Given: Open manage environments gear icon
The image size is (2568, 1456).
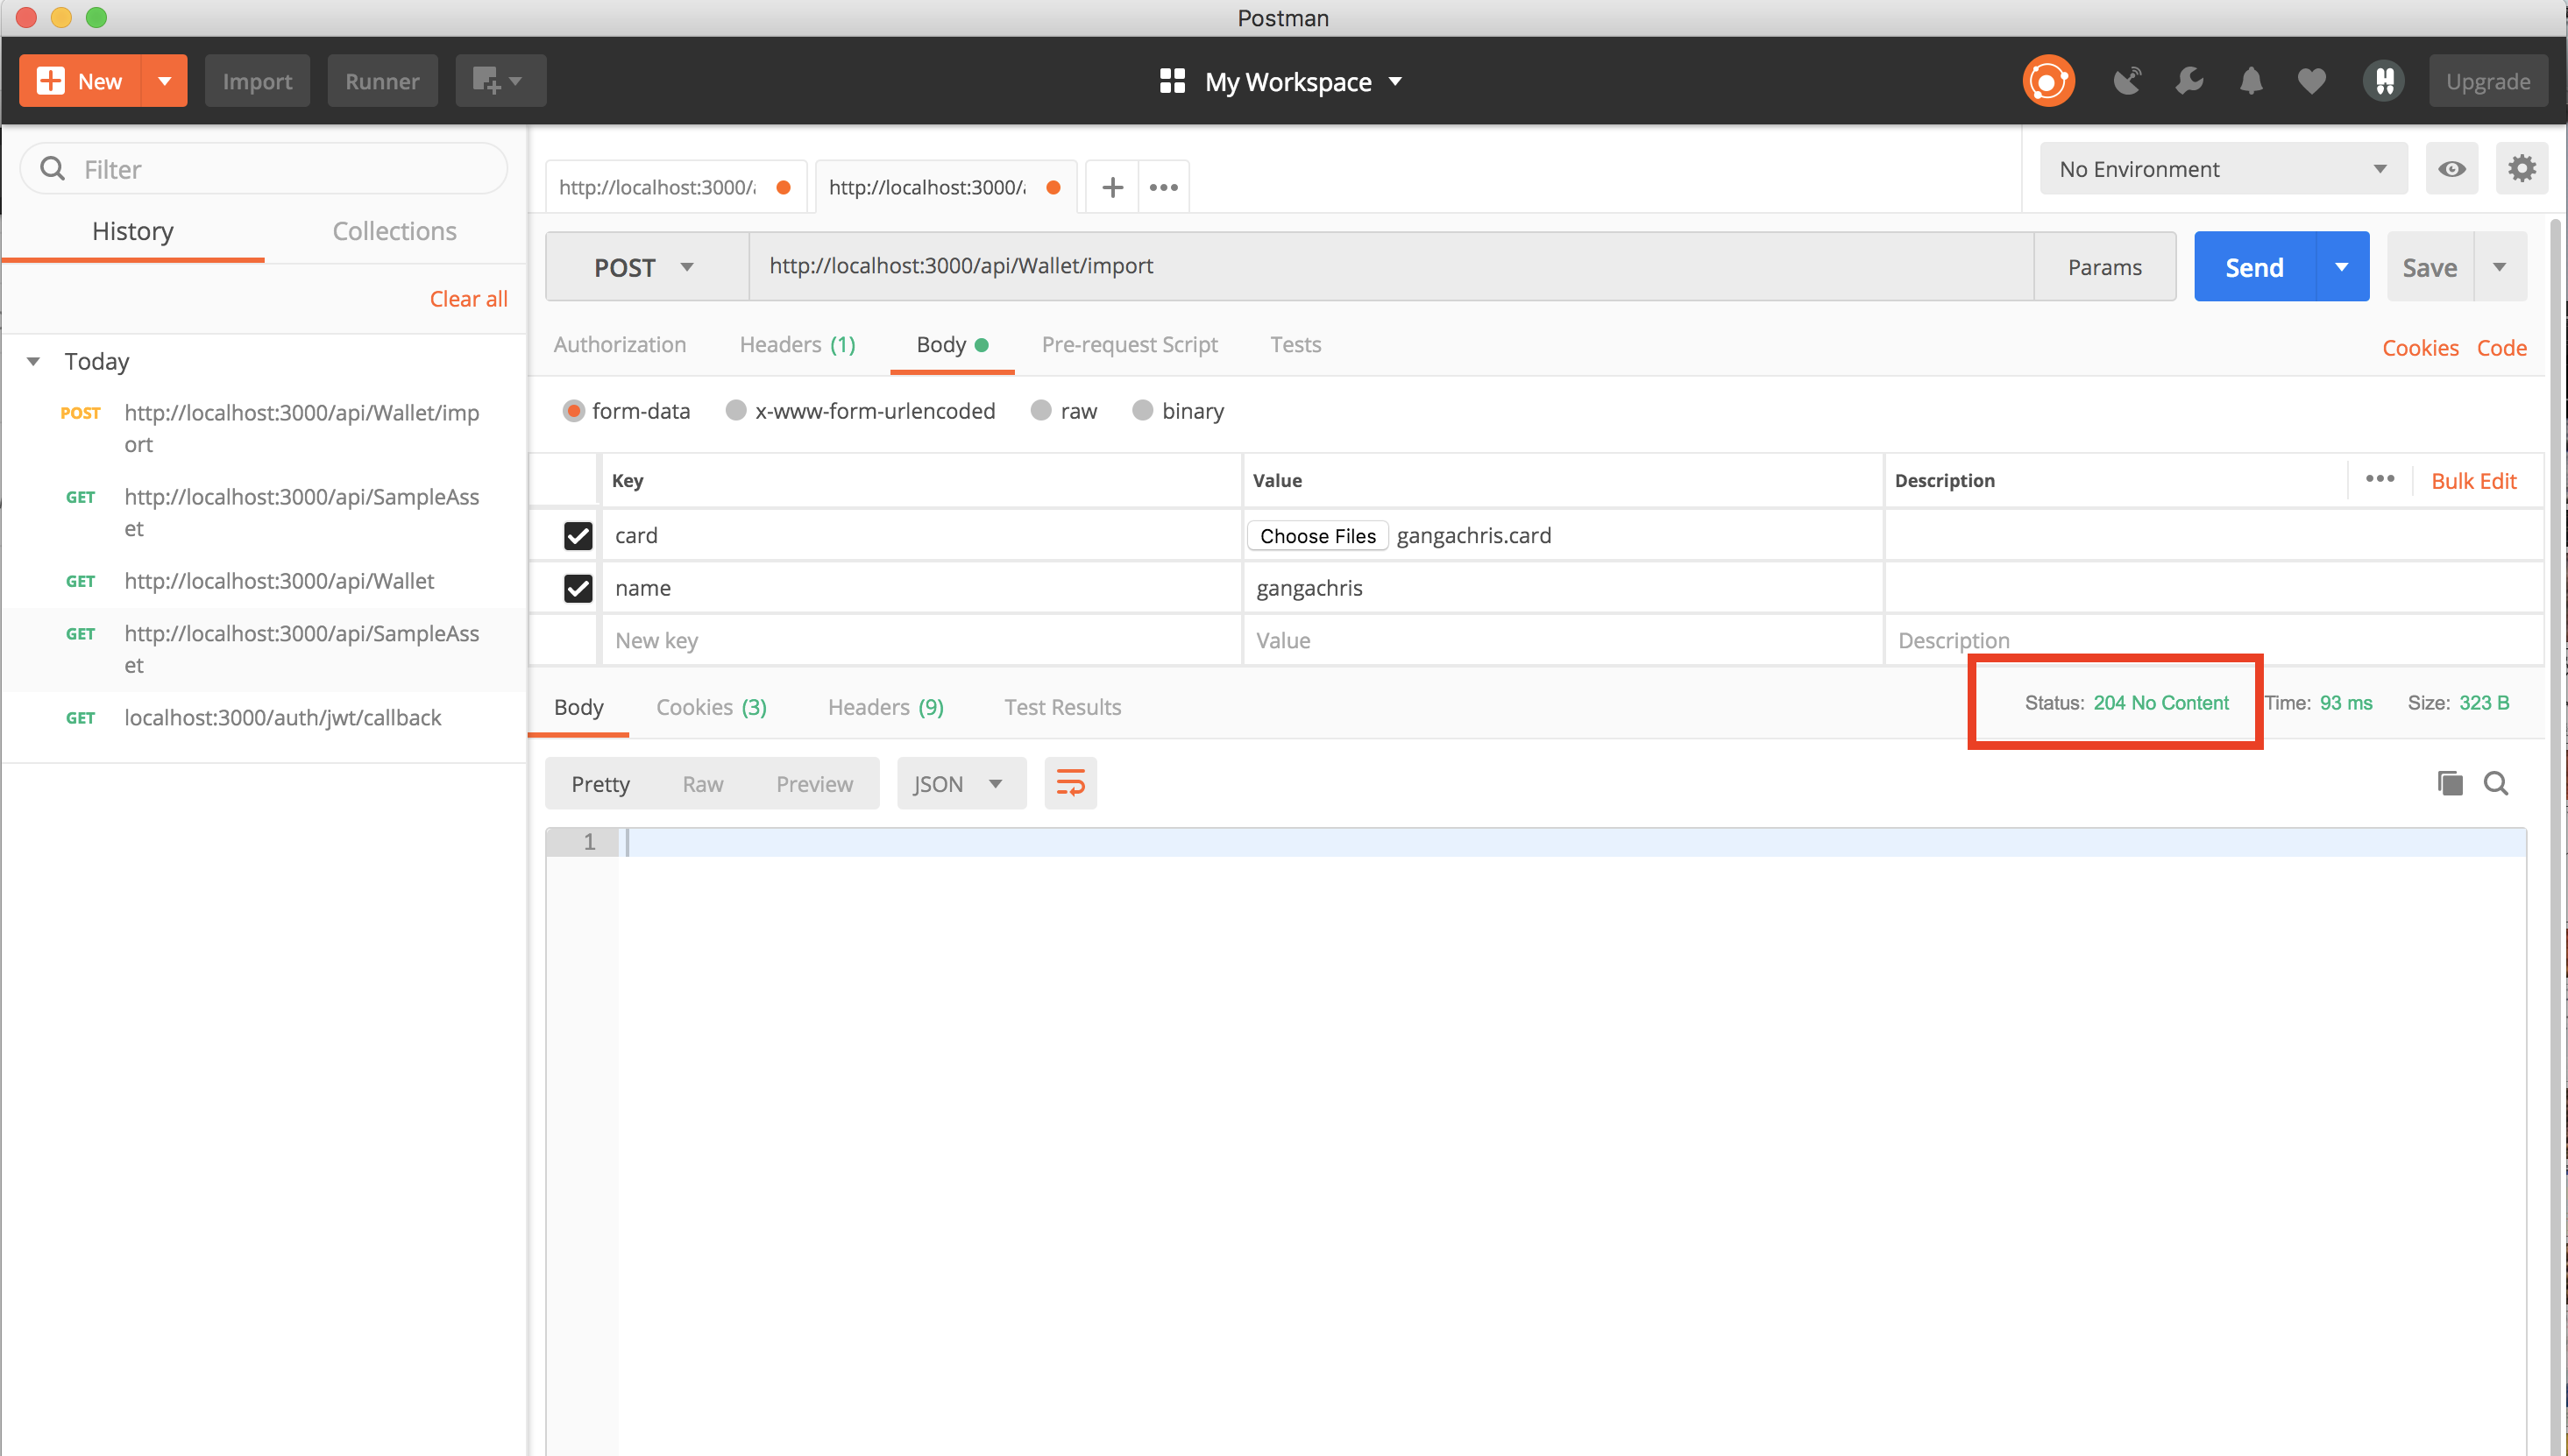Looking at the screenshot, I should (x=2521, y=169).
